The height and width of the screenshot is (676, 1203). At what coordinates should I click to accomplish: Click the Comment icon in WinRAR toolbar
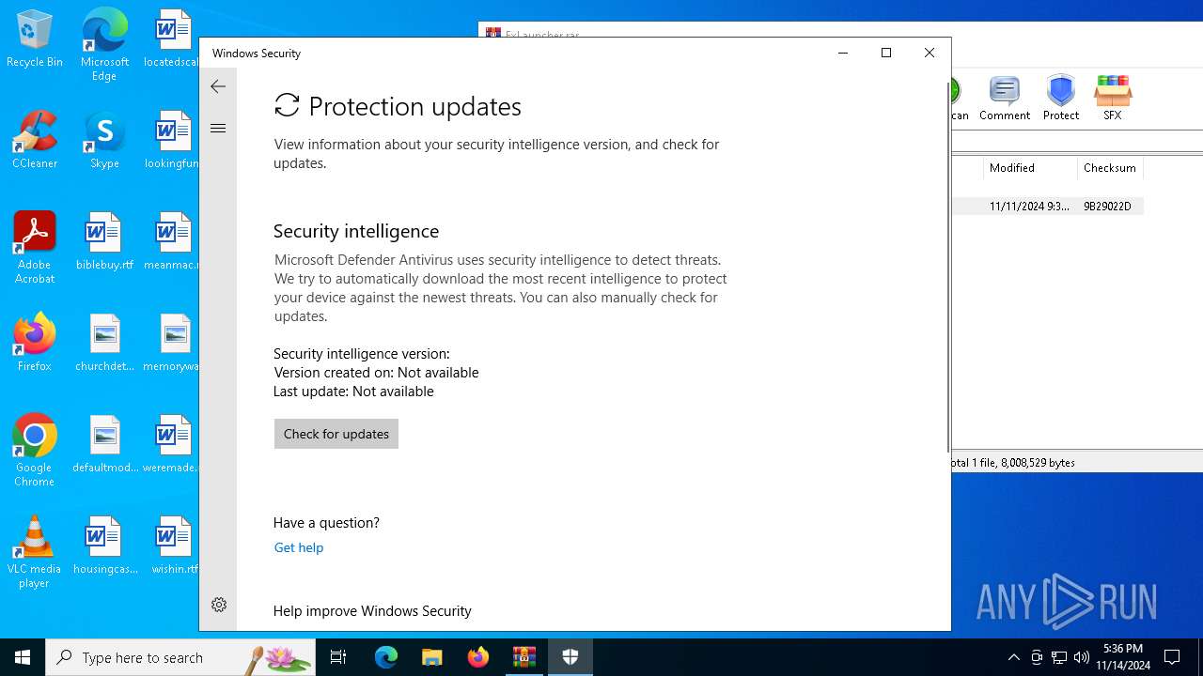pyautogui.click(x=1005, y=99)
